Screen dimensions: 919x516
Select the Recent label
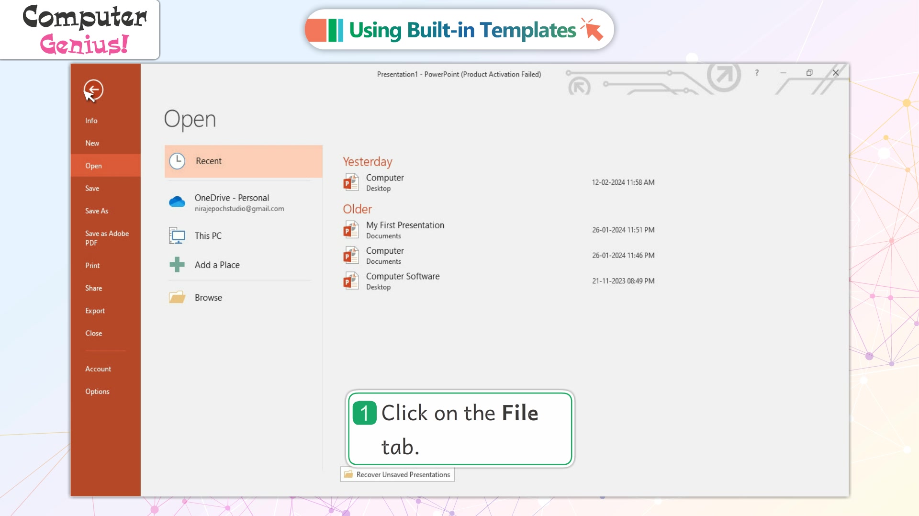click(x=209, y=161)
